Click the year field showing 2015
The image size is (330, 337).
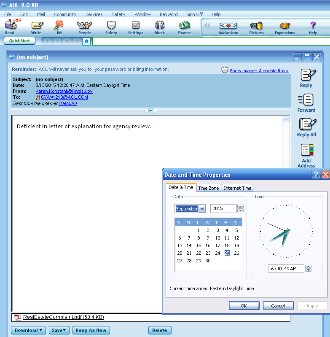pyautogui.click(x=223, y=208)
